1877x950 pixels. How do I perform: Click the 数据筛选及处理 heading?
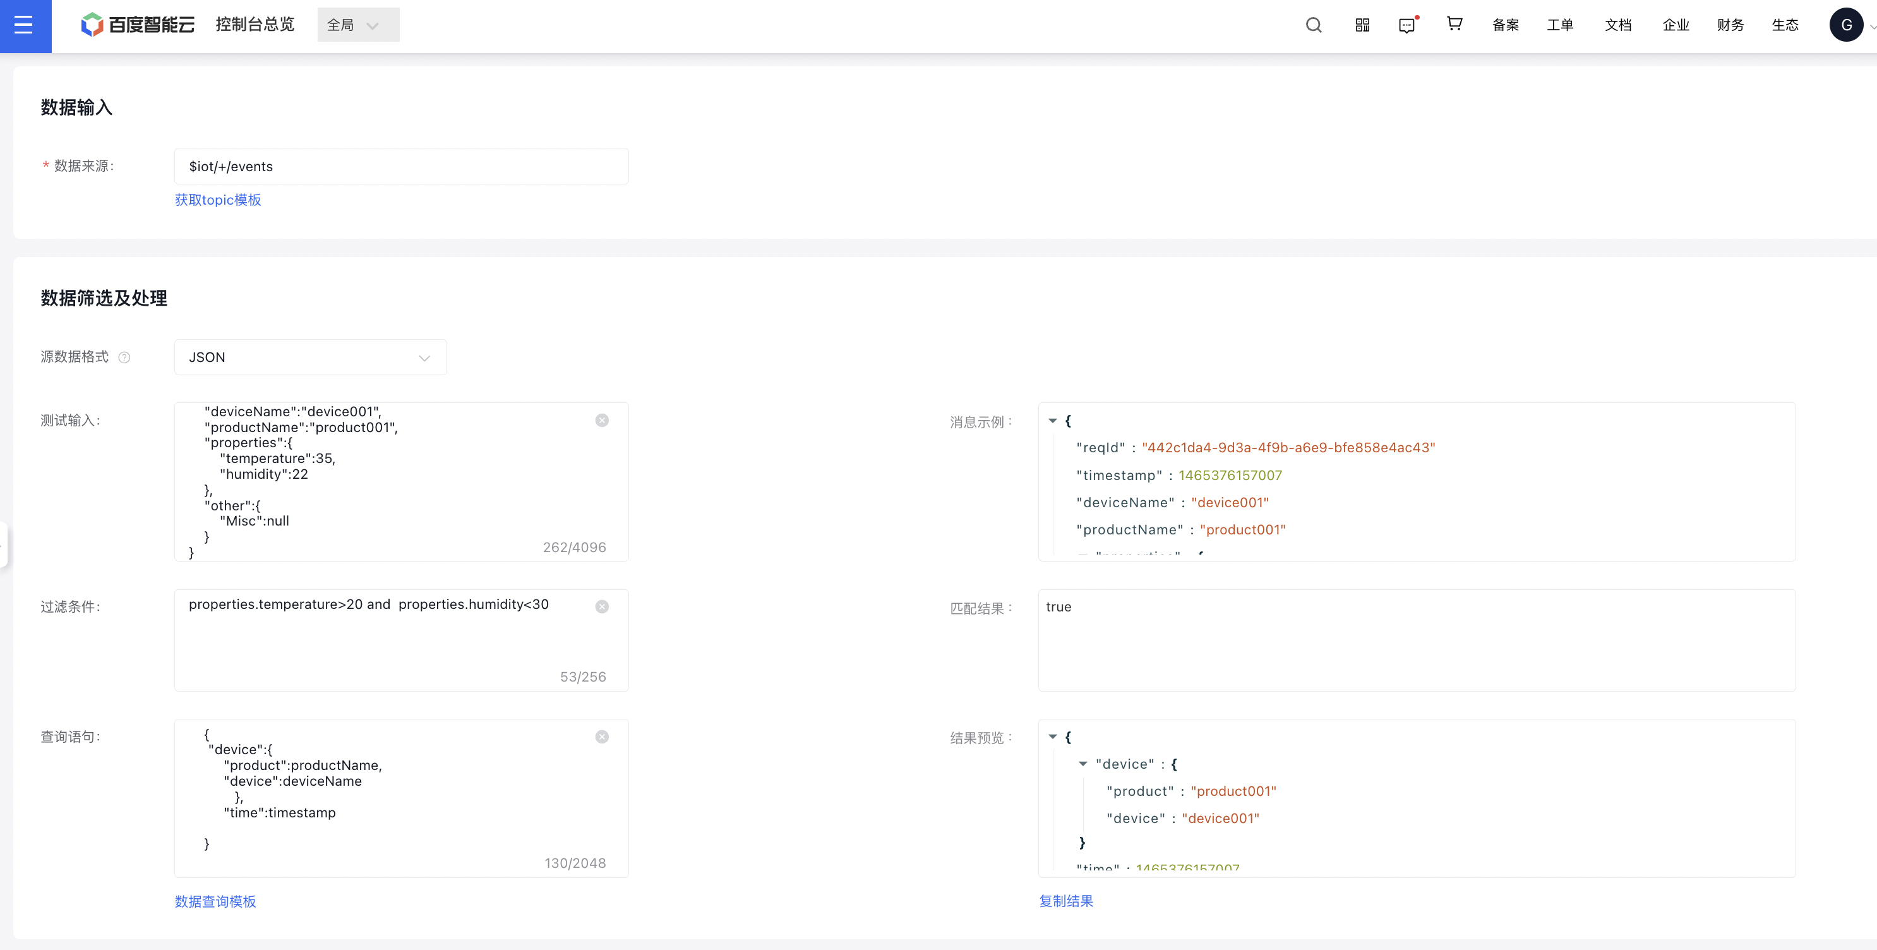point(104,298)
